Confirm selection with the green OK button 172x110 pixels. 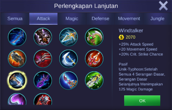142,101
